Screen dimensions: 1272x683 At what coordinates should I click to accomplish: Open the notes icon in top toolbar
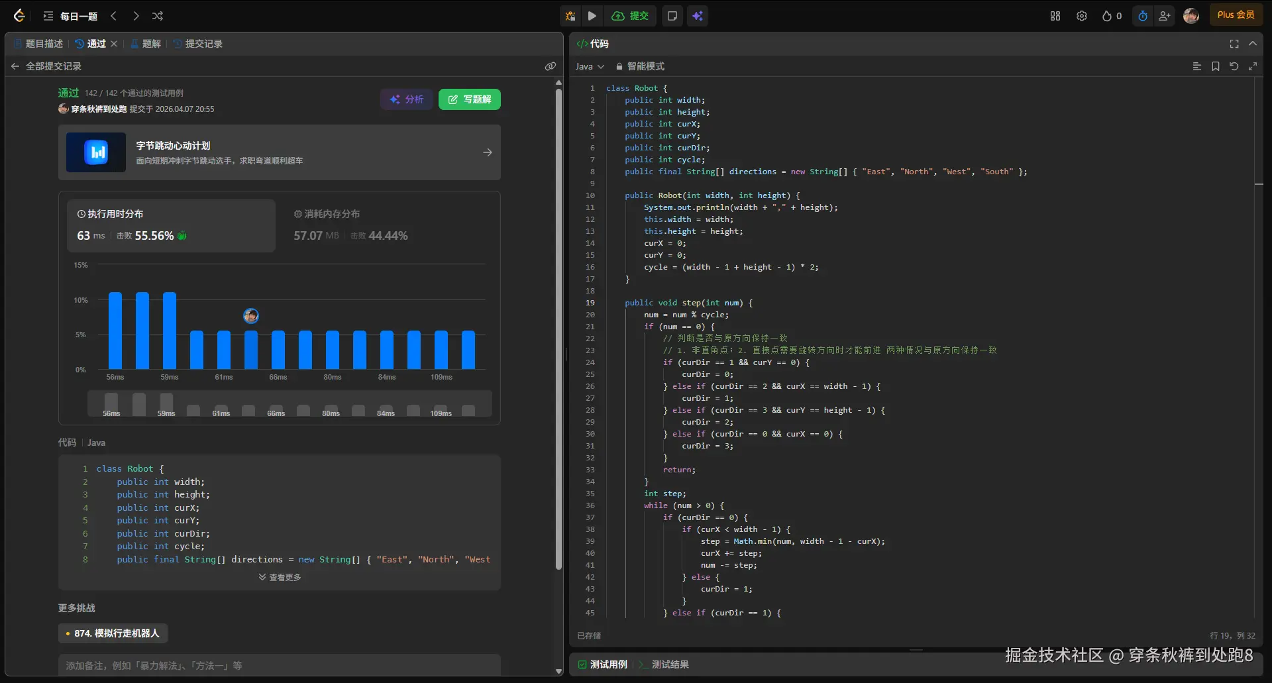tap(672, 16)
